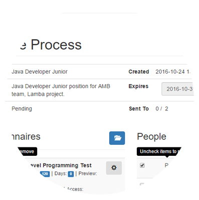199x200 pixels.
Task: Click the Created date value
Action: (x=173, y=72)
